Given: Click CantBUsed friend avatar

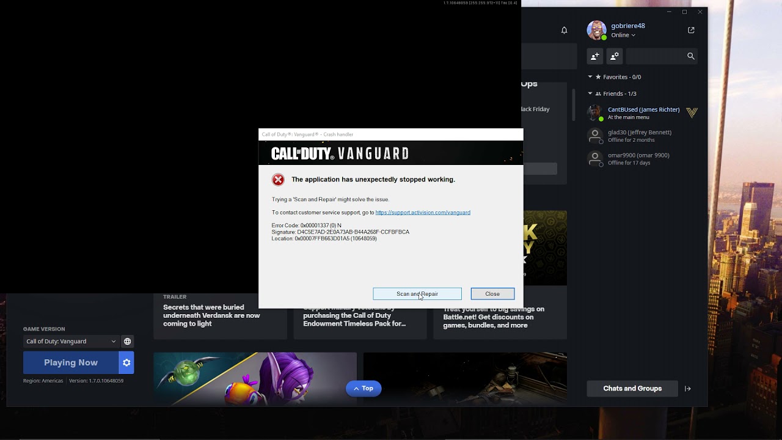Looking at the screenshot, I should coord(594,113).
